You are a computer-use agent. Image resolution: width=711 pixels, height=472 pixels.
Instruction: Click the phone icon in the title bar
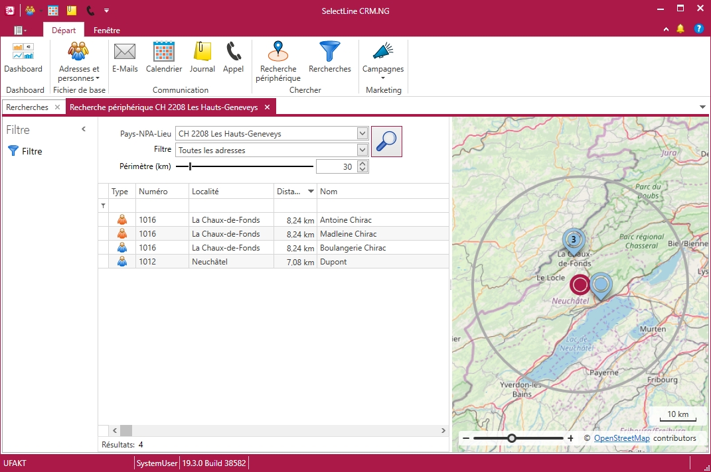(x=90, y=10)
